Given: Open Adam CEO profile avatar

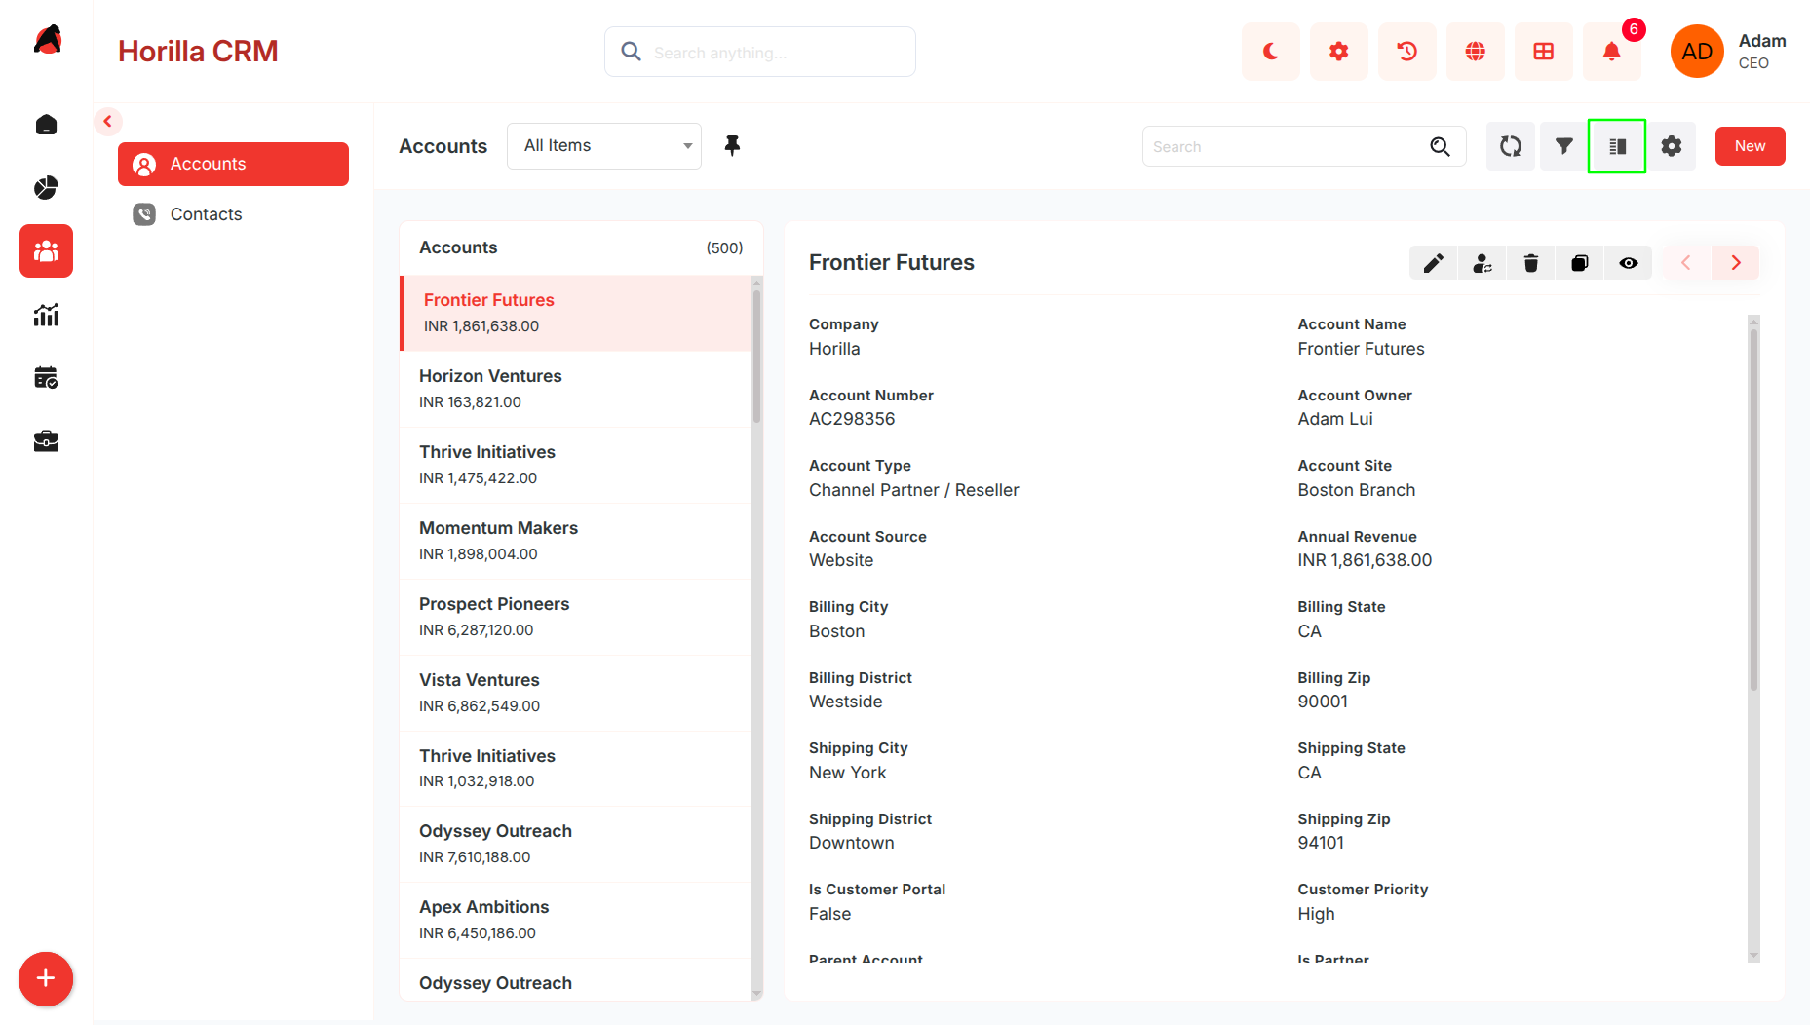Looking at the screenshot, I should pyautogui.click(x=1697, y=52).
